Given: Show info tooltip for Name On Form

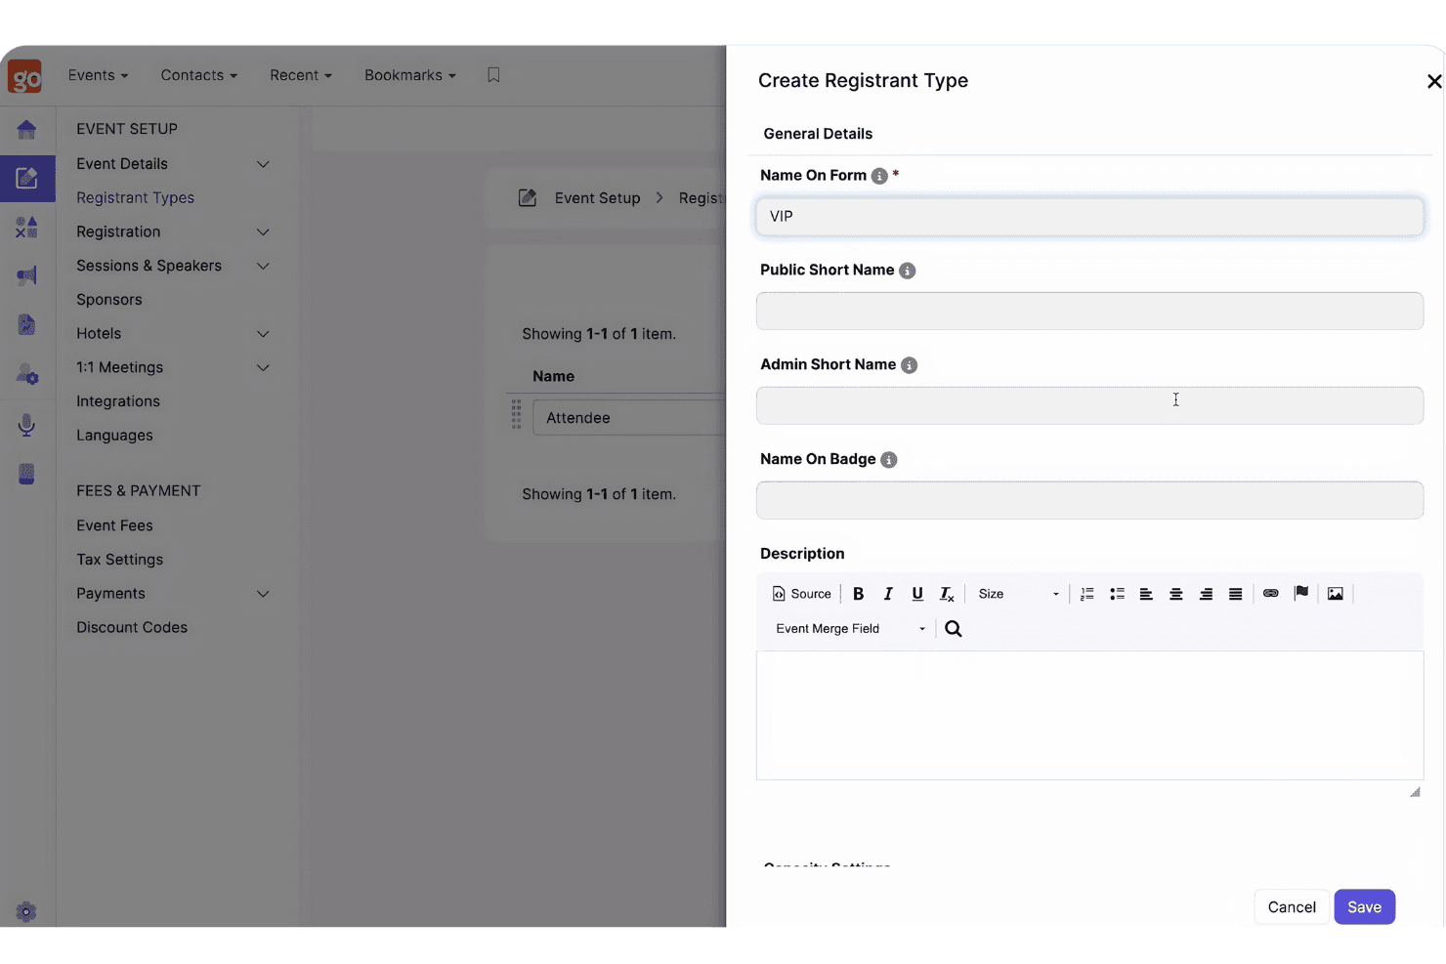Looking at the screenshot, I should [x=879, y=176].
